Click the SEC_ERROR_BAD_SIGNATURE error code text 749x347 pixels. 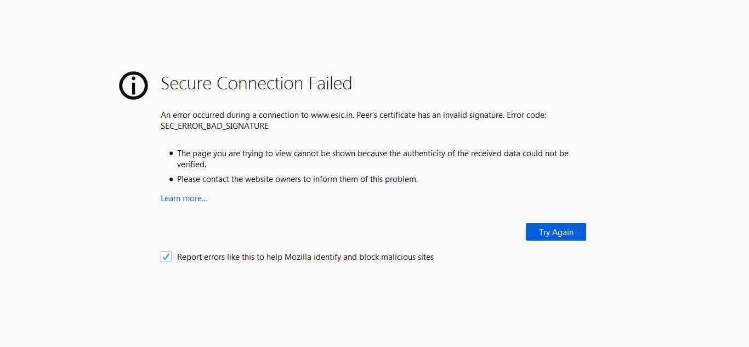pos(214,126)
